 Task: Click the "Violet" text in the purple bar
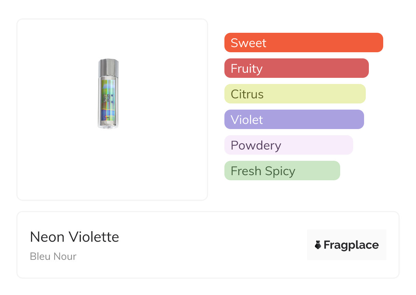(x=247, y=120)
